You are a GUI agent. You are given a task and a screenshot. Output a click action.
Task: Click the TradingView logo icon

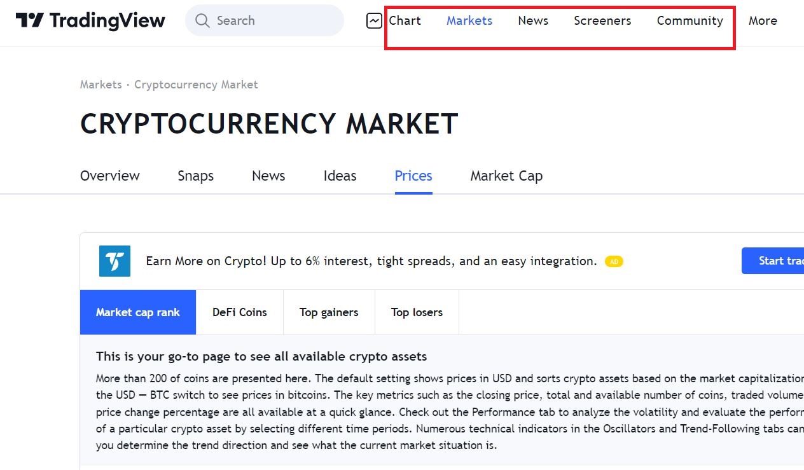[30, 20]
